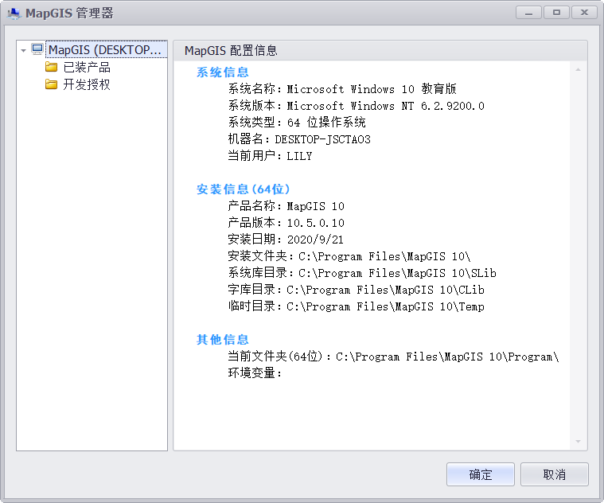
Task: Confirm with the 确定 button
Action: [x=481, y=474]
